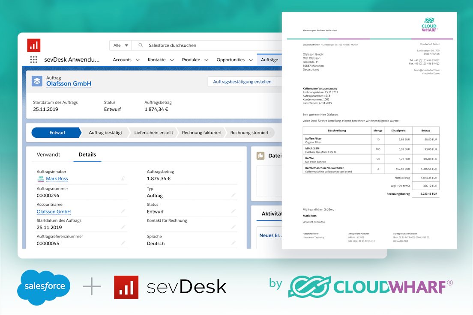Click the Auftragsbestätigung erstellen button
Image resolution: width=473 pixels, height=315 pixels.
pos(242,81)
